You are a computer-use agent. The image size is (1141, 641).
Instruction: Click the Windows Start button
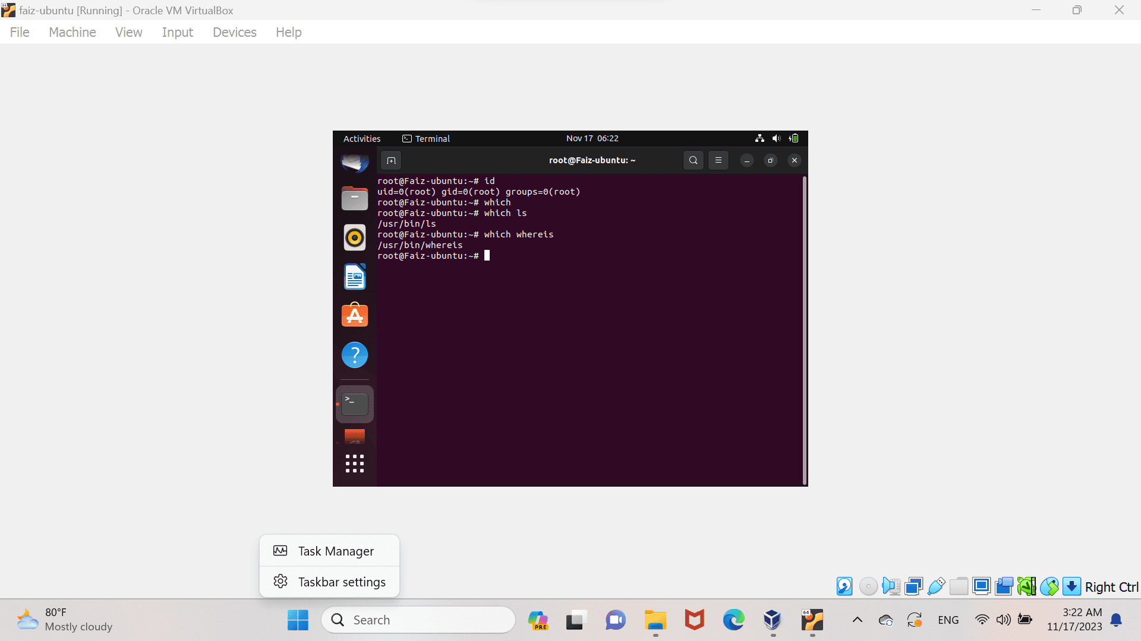coord(298,620)
